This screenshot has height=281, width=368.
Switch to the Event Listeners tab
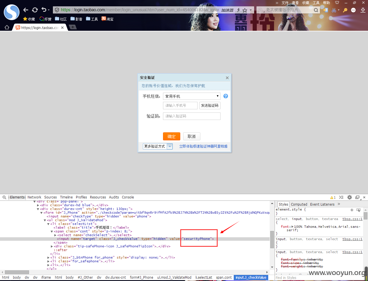(x=322, y=204)
